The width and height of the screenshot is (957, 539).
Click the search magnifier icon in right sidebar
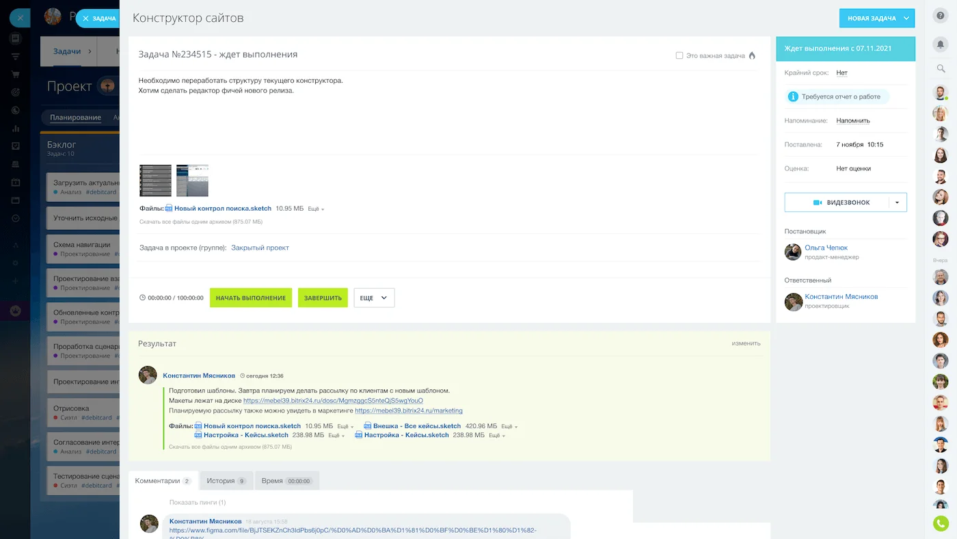[x=941, y=68]
